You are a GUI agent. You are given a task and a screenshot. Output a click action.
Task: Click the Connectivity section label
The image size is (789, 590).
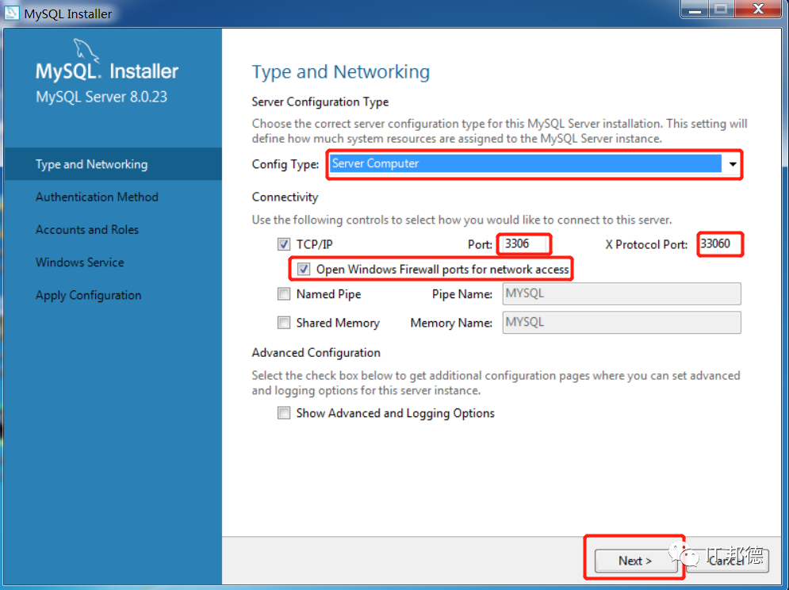(x=285, y=197)
